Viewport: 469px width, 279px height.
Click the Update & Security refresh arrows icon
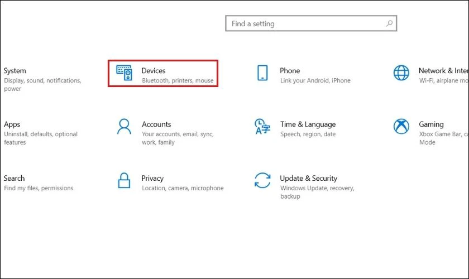point(262,180)
